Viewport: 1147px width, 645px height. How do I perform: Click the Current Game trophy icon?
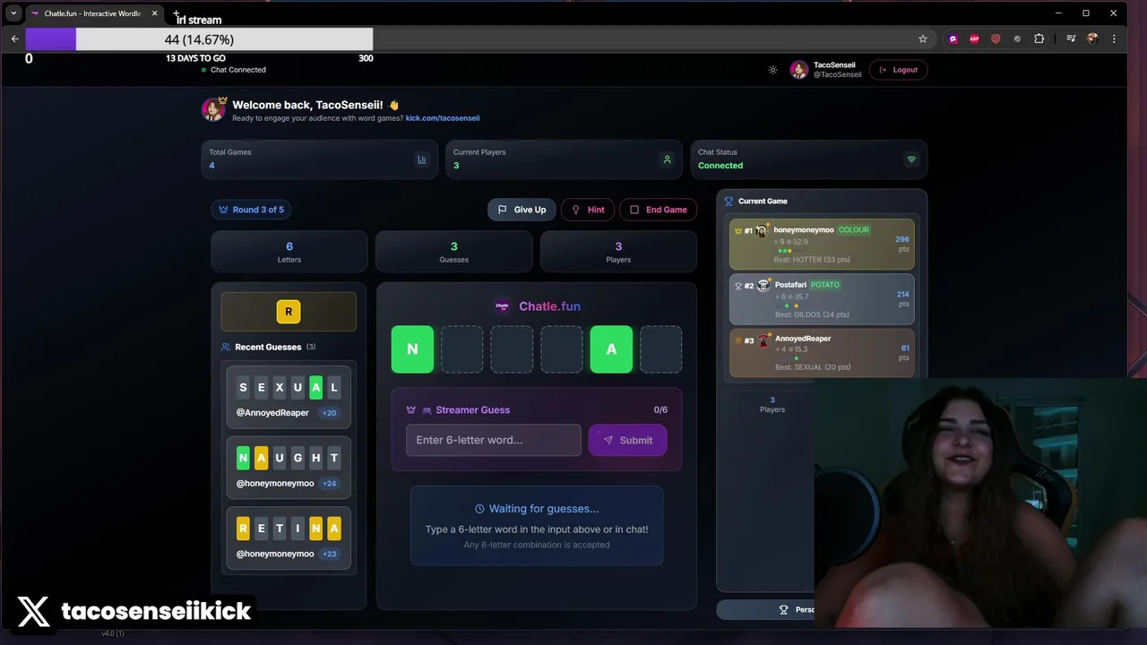(729, 202)
